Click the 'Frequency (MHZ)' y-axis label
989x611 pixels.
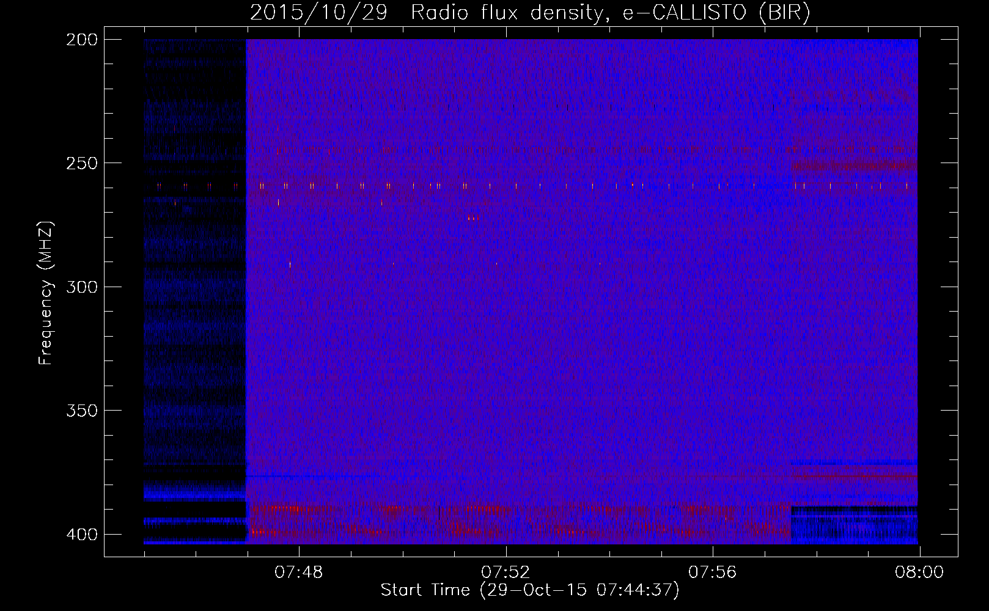pos(46,293)
